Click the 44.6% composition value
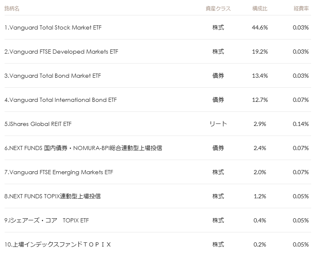The width and height of the screenshot is (314, 254). pos(260,28)
